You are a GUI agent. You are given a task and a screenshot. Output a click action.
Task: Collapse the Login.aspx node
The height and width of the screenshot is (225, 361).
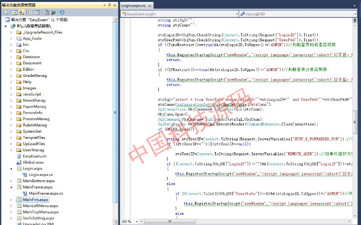pyautogui.click(x=11, y=169)
